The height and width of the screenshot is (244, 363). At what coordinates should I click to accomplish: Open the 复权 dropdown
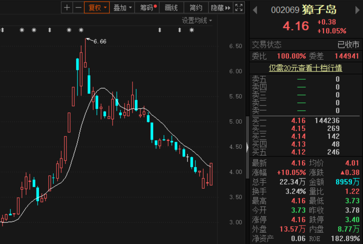click(97, 8)
